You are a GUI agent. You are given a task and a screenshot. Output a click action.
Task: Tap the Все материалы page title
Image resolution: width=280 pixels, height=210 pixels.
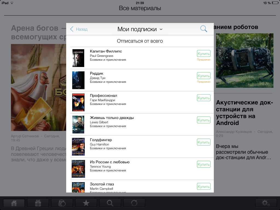tap(140, 8)
